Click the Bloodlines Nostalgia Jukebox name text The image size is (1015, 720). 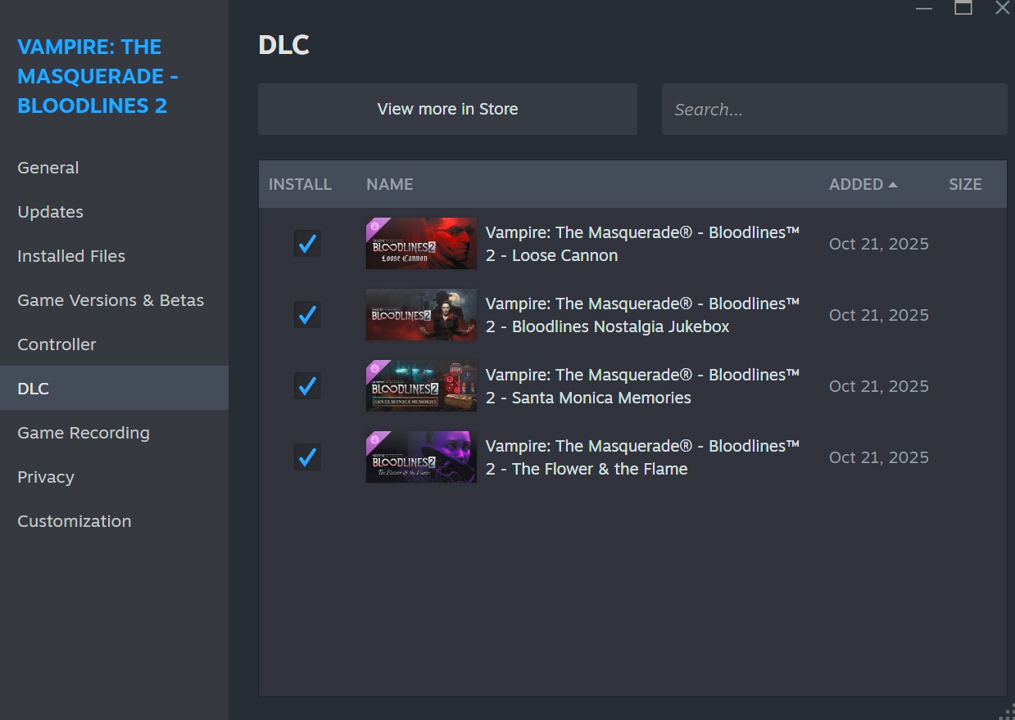coord(642,315)
